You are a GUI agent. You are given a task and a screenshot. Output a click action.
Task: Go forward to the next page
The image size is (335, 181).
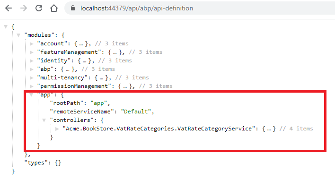(x=24, y=8)
